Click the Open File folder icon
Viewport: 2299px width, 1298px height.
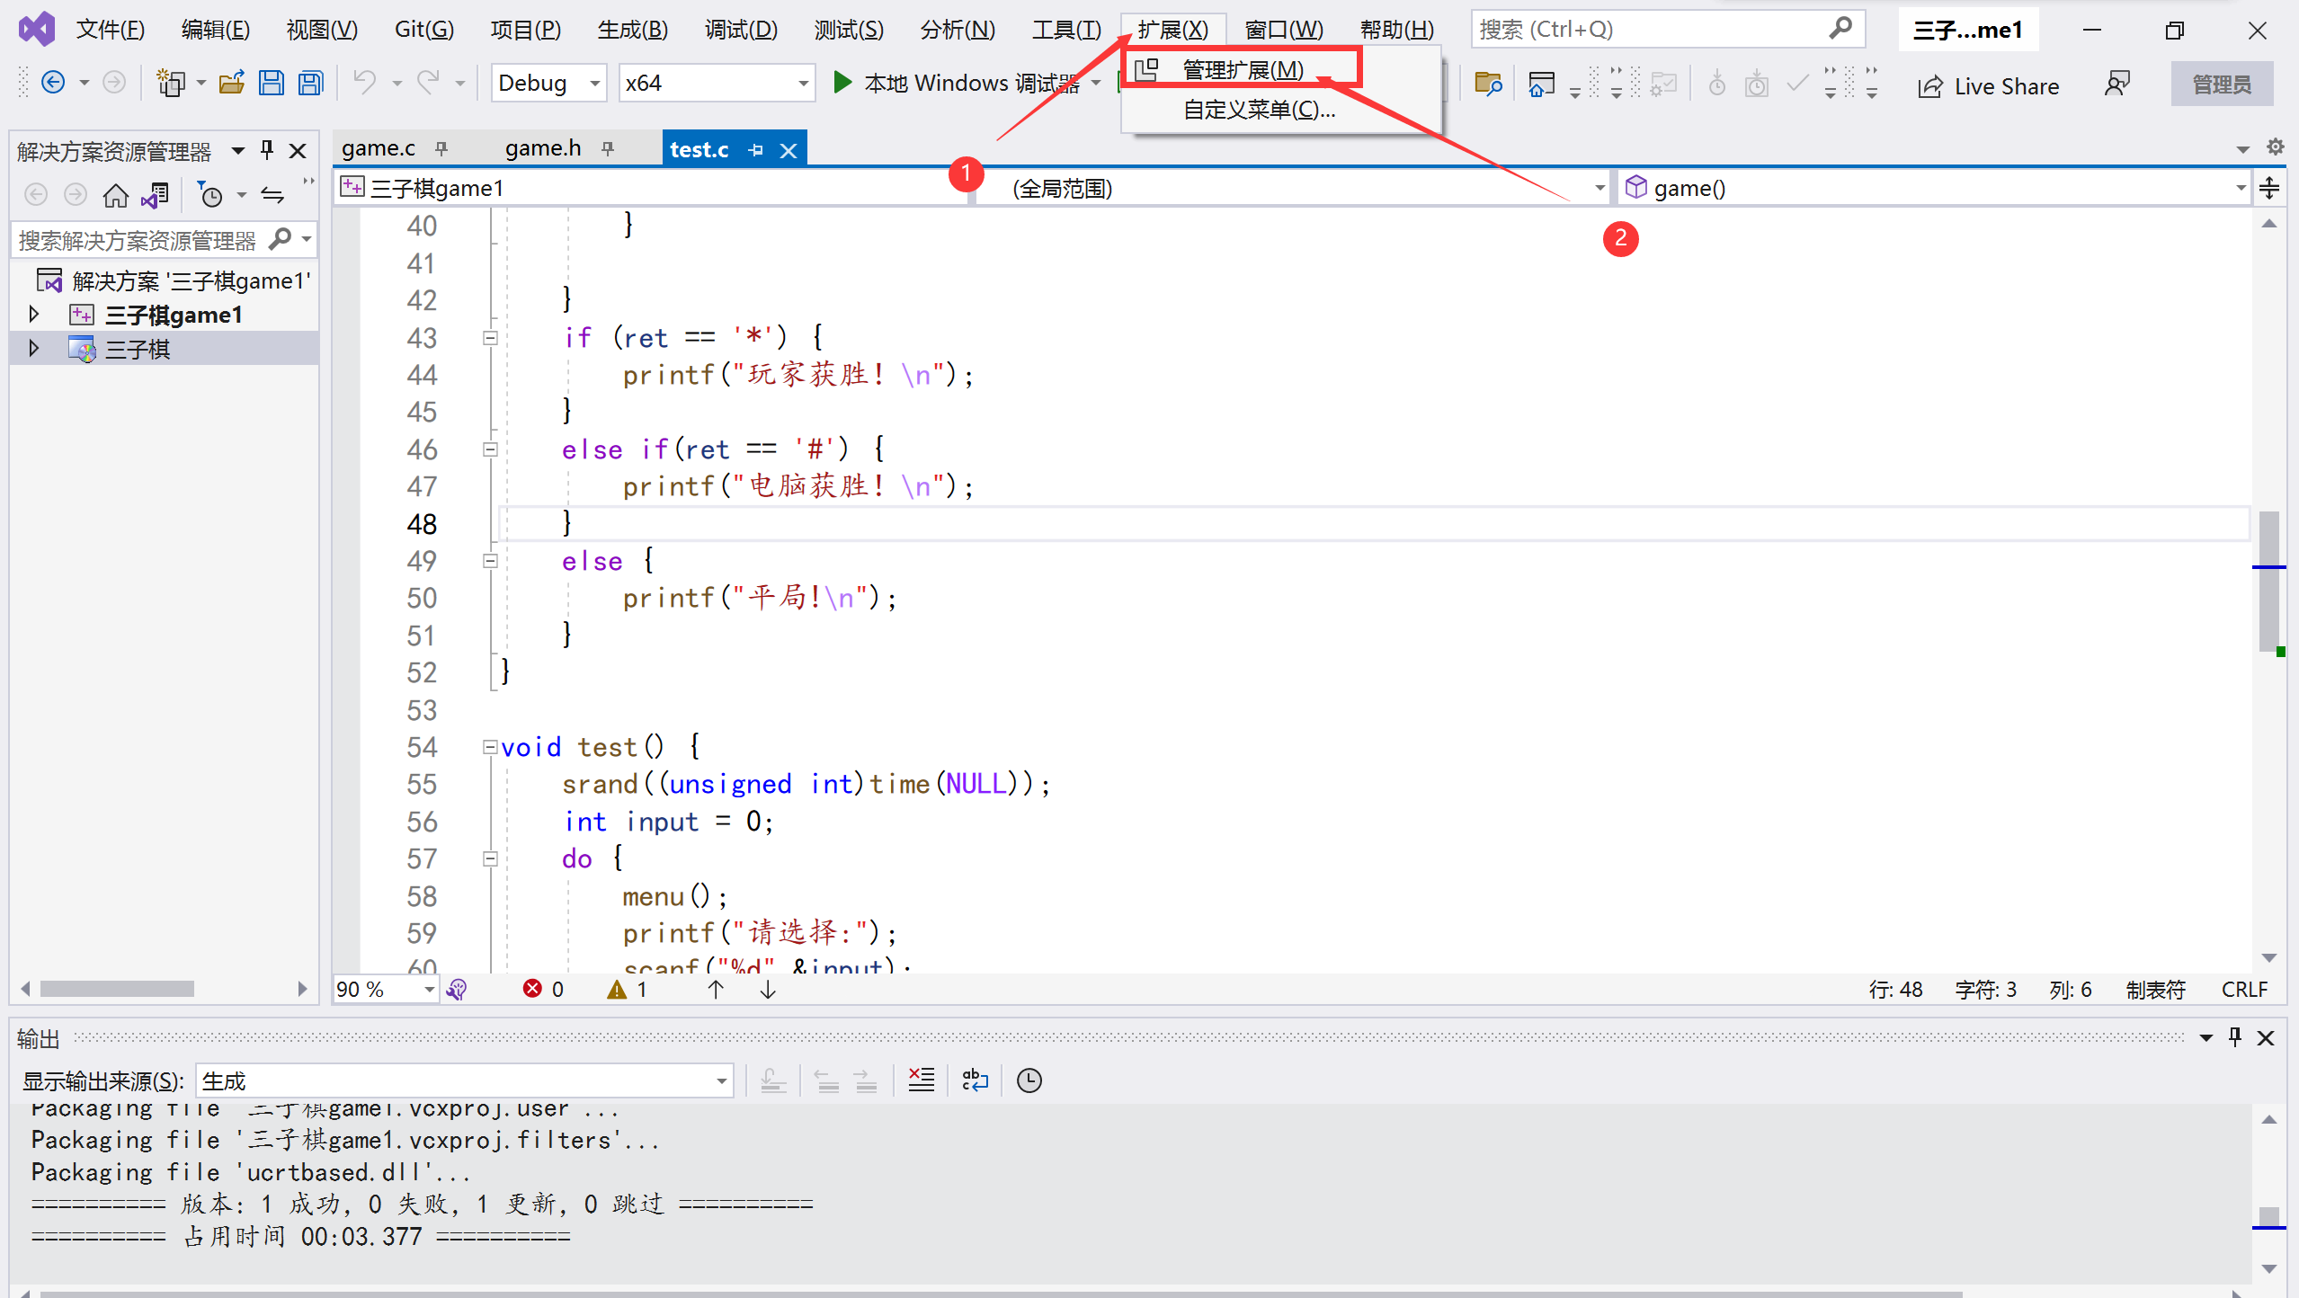click(x=232, y=84)
